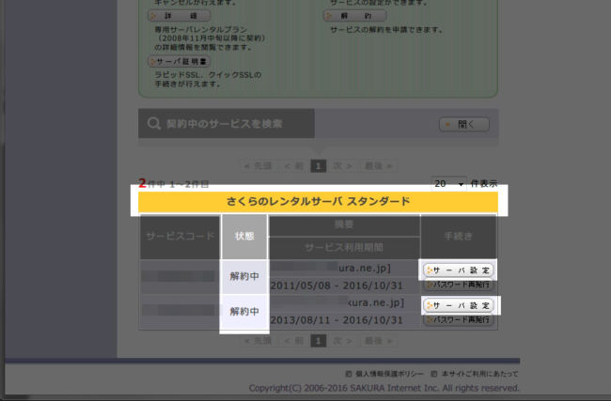Click the サービスコード column header
Viewport: 611px width, 401px height.
tap(180, 237)
